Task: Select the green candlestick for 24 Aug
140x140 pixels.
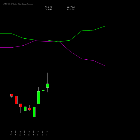Action: [x=25, y=109]
